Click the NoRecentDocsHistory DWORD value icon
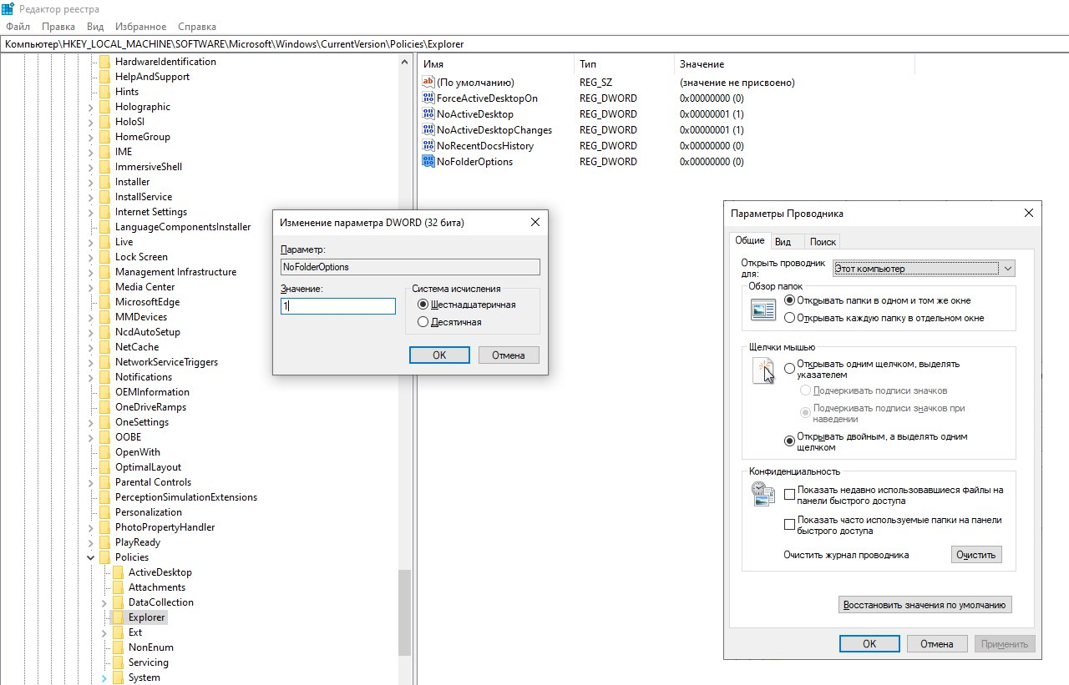This screenshot has height=685, width=1069. coord(429,146)
